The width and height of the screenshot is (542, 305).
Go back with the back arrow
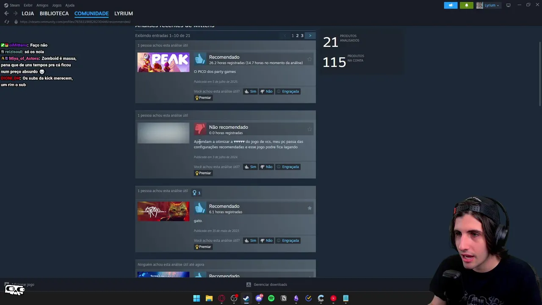coord(6,14)
